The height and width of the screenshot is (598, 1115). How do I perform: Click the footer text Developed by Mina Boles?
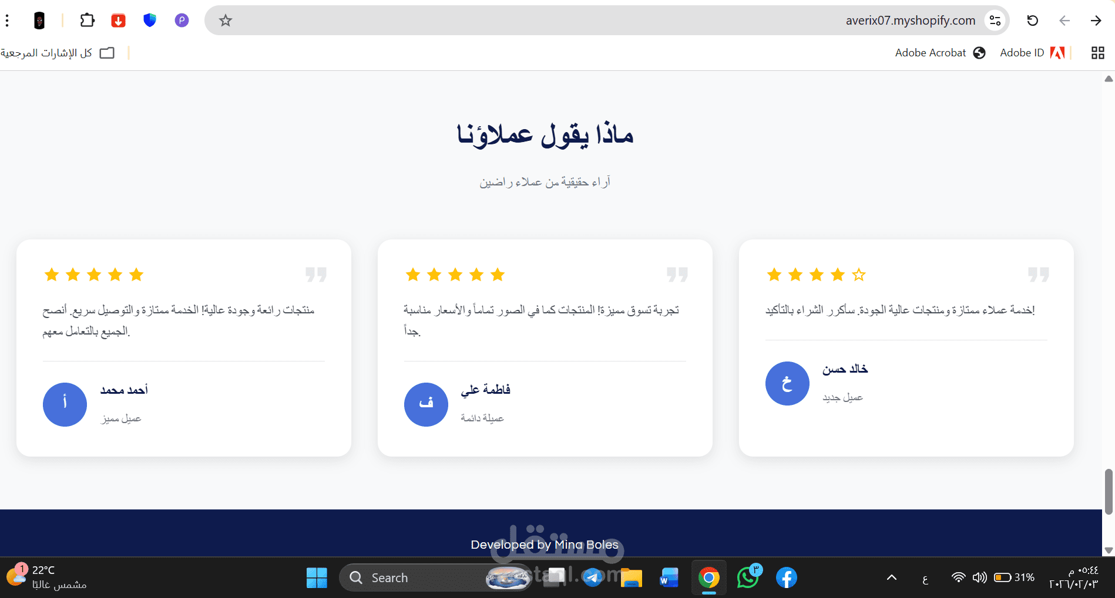point(545,545)
